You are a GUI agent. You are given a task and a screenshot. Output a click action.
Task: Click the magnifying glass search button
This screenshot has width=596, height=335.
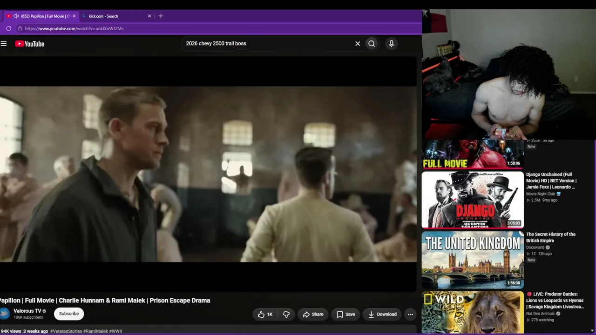coord(372,44)
